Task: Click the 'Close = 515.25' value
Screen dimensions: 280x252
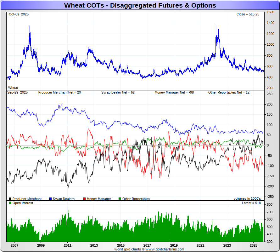Action: point(248,14)
